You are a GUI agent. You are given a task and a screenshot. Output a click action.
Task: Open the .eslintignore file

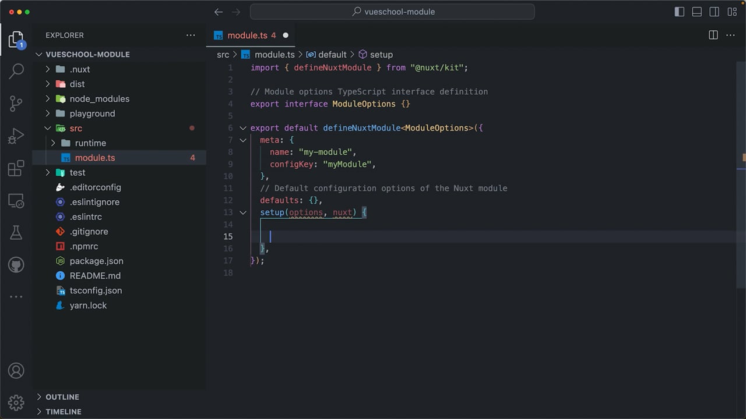(x=119, y=202)
